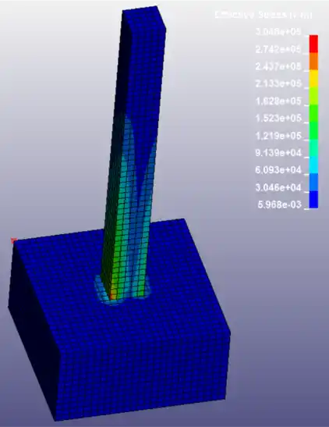Select the red marker at block's corner
Viewport: 329px width, 427px height.
pyautogui.click(x=13, y=240)
